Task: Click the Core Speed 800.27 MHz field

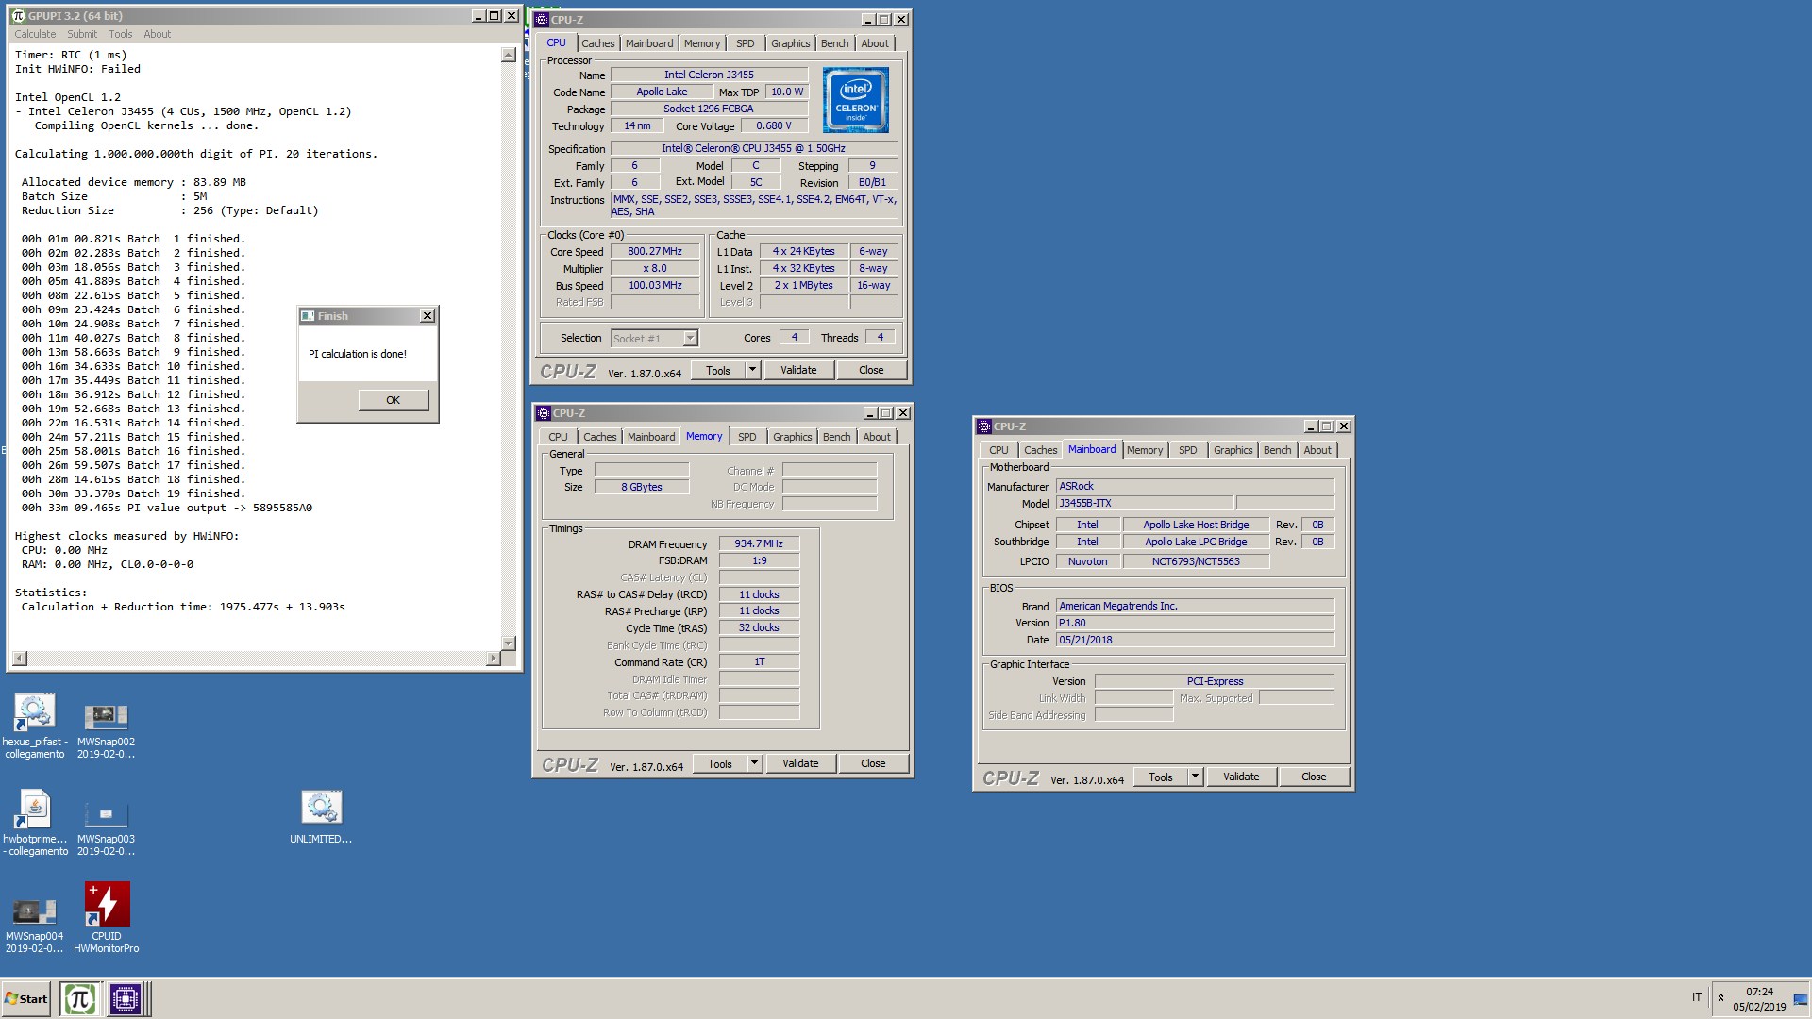Action: (655, 252)
